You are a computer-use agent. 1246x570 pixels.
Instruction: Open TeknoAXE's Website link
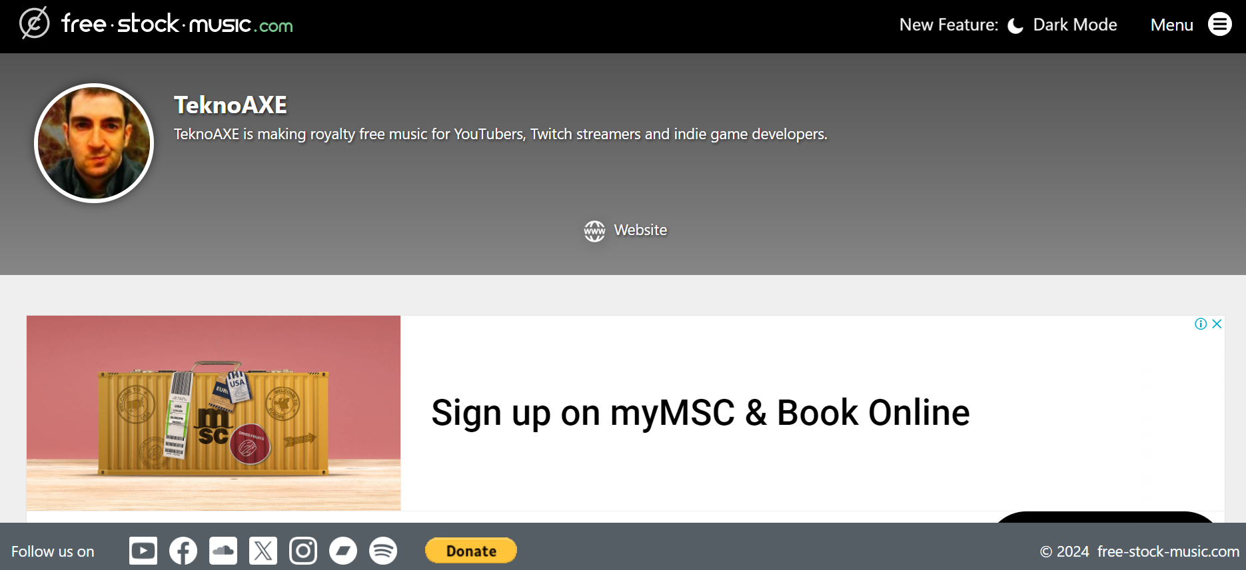625,230
